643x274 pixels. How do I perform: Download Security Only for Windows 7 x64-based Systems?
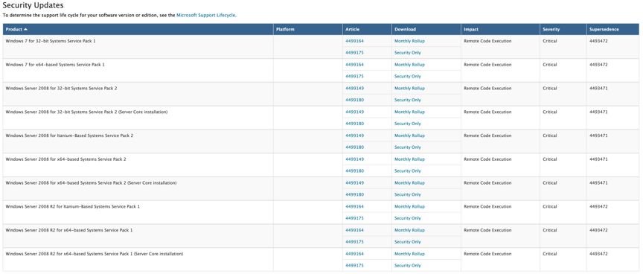[x=408, y=76]
